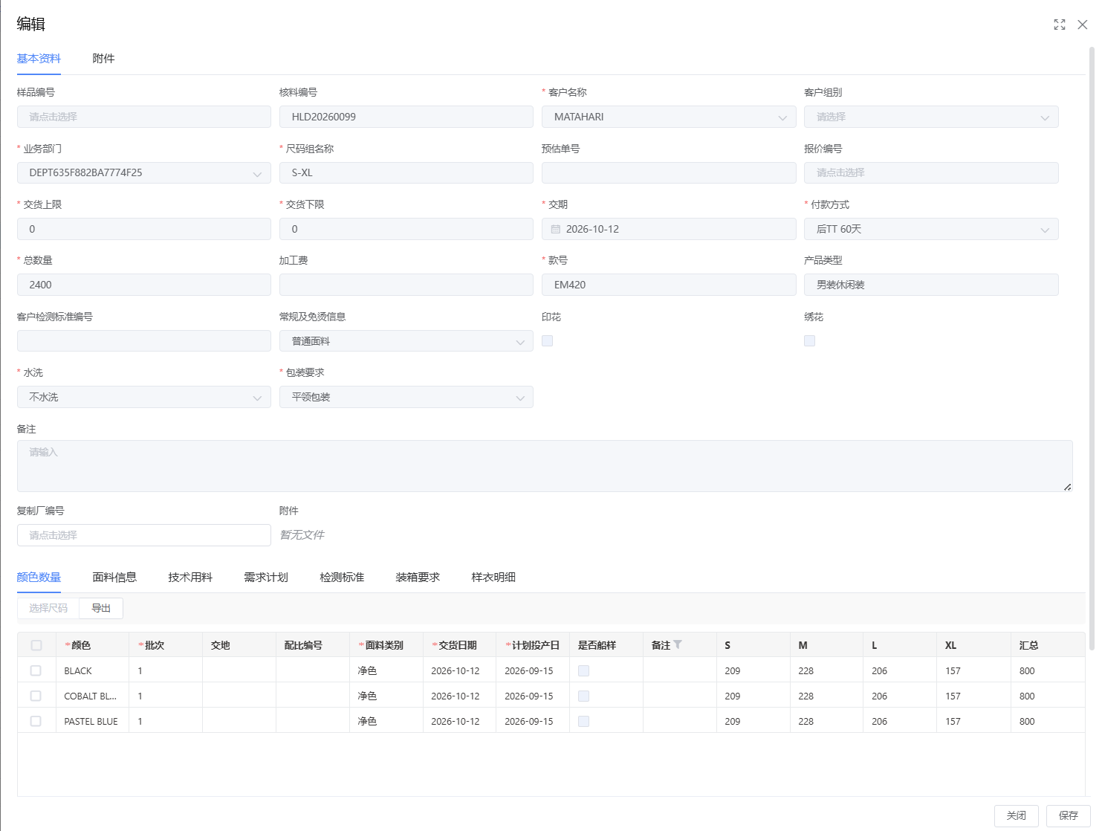Open the 水洗 dropdown
The width and height of the screenshot is (1102, 831).
pyautogui.click(x=257, y=398)
